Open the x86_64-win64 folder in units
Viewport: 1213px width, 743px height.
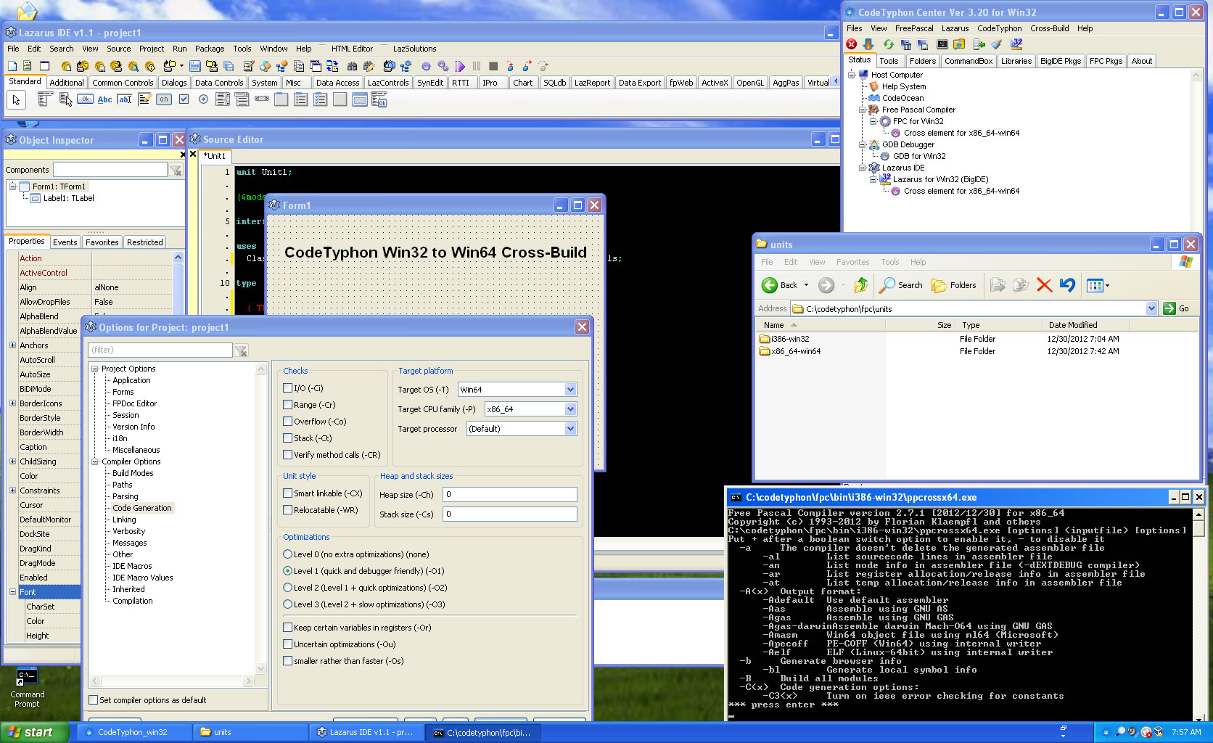tap(790, 351)
